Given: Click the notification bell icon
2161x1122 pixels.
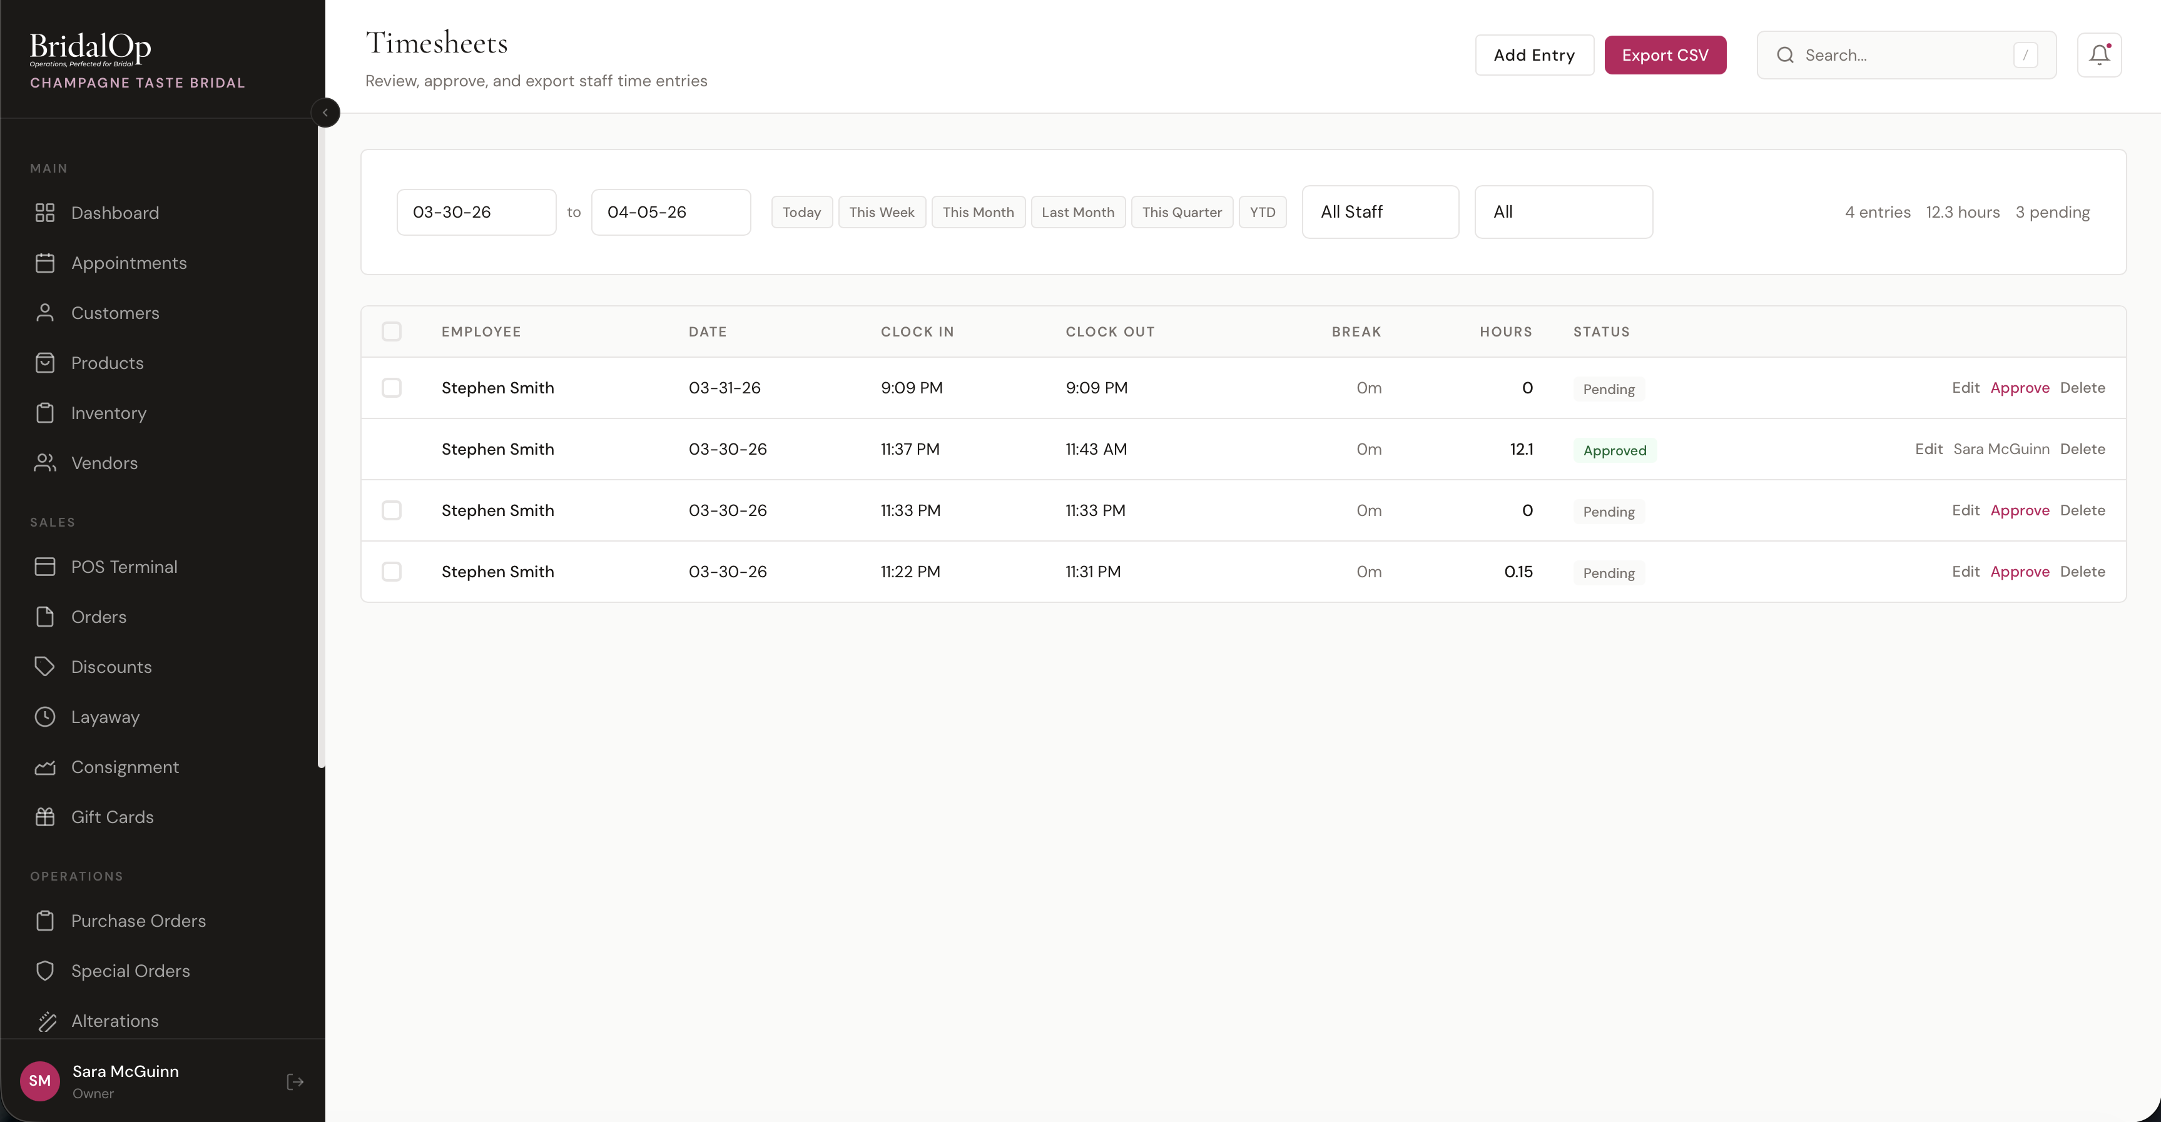Looking at the screenshot, I should point(2099,54).
